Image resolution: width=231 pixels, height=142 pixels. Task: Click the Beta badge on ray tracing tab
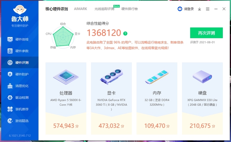[116, 6]
